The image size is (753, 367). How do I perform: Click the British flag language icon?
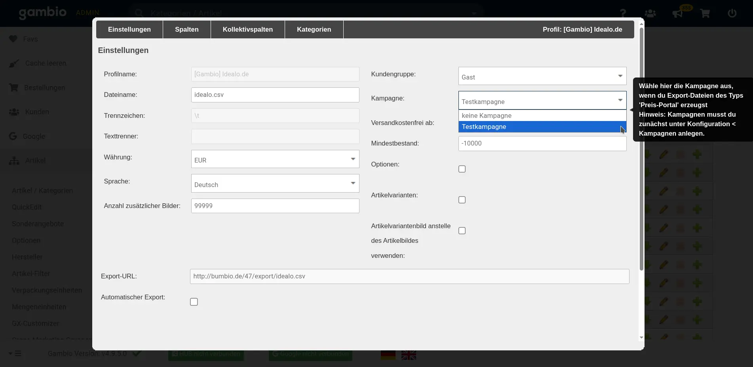[409, 355]
